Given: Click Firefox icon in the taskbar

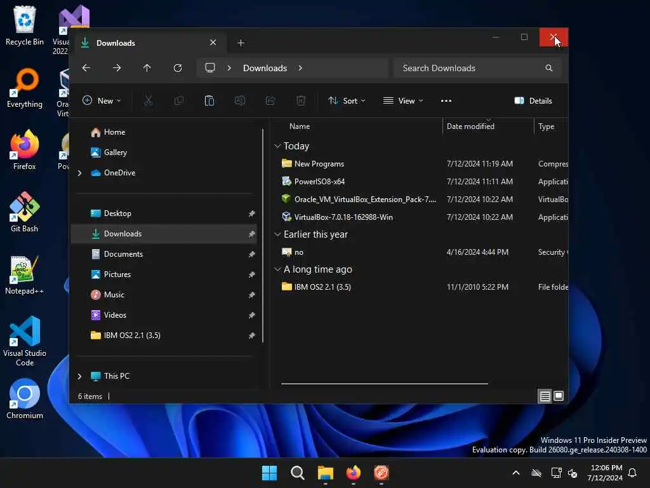Looking at the screenshot, I should coord(353,473).
